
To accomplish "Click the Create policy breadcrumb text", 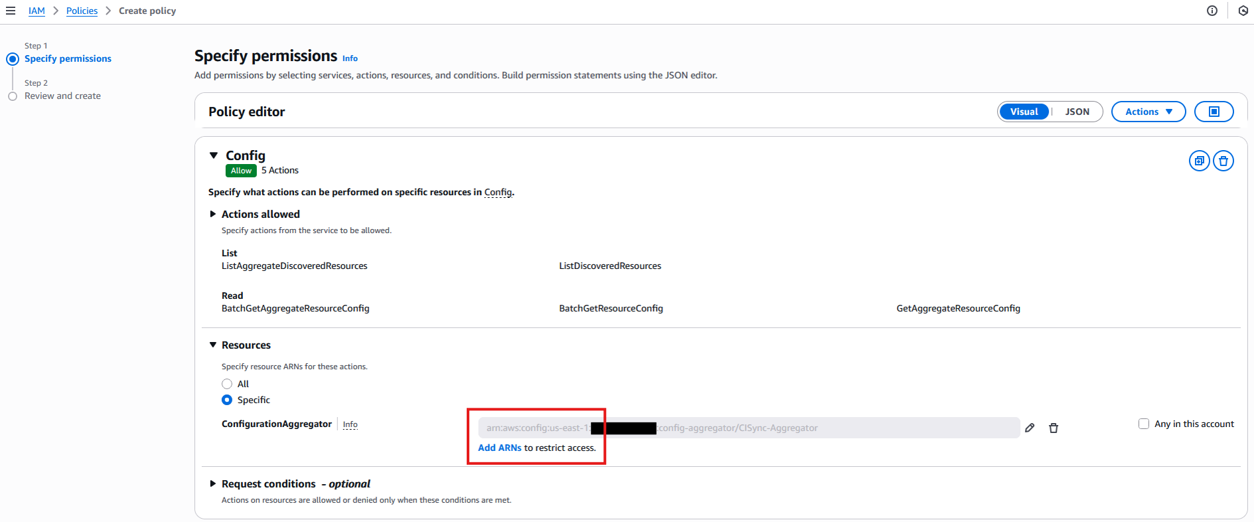I will (x=147, y=11).
